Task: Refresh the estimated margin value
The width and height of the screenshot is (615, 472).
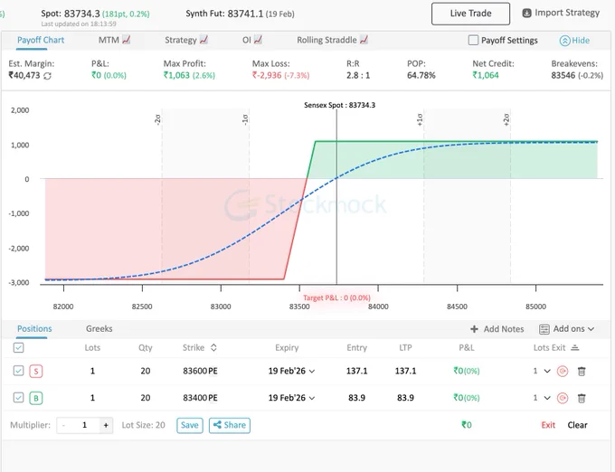Action: [47, 76]
